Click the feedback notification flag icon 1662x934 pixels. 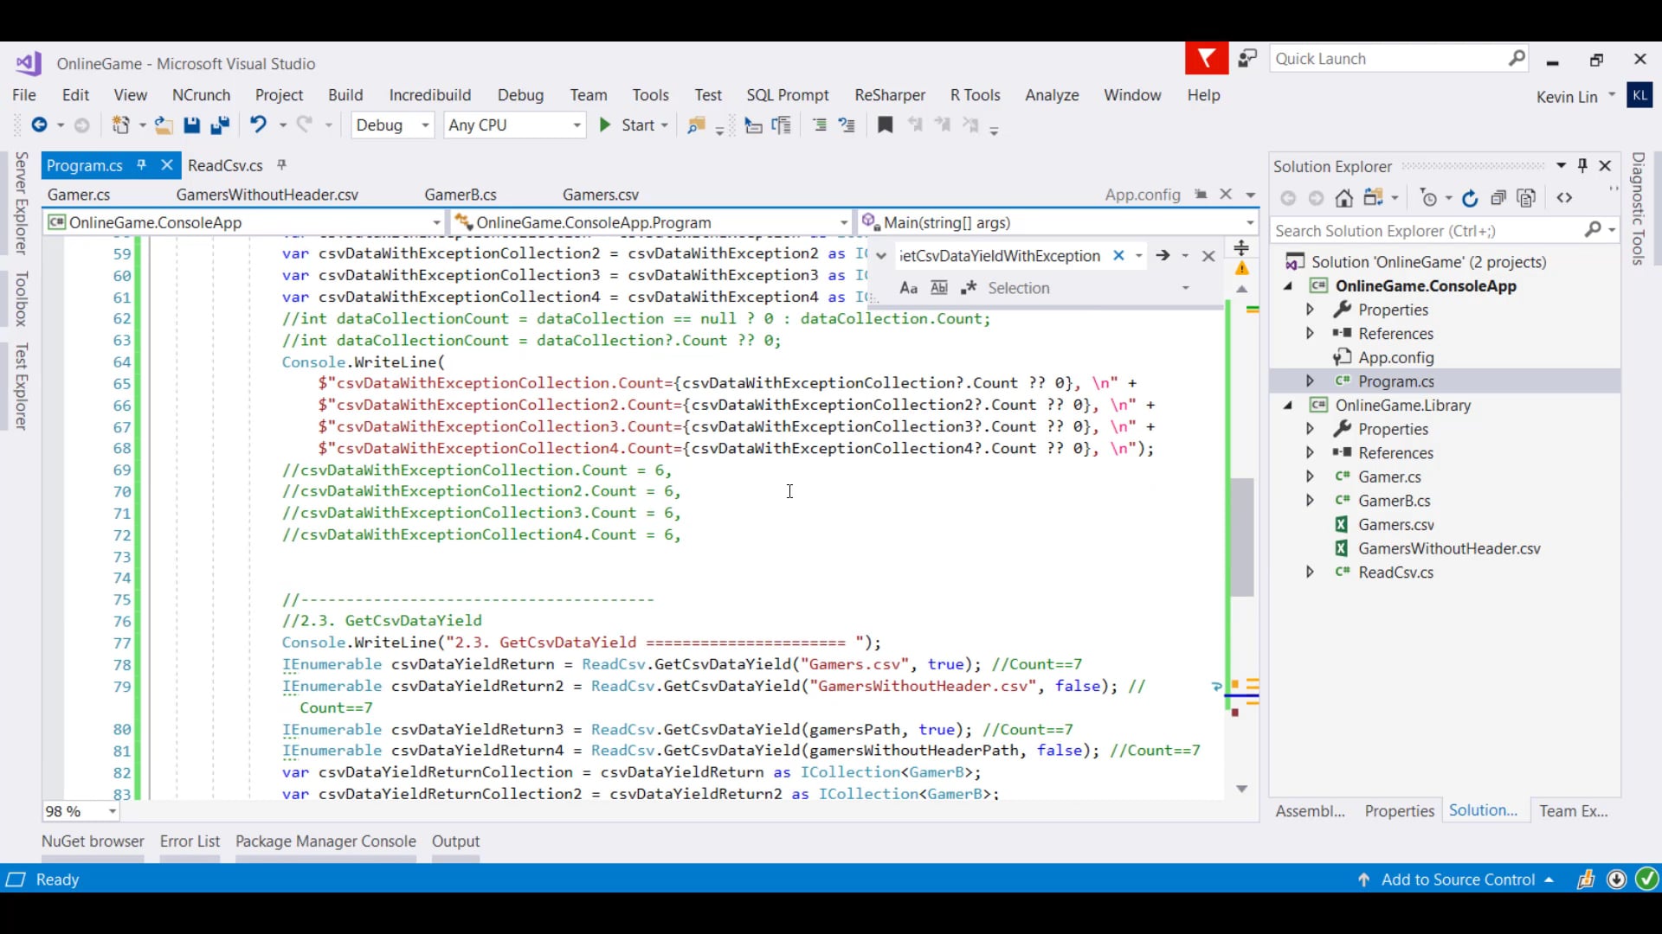[x=1206, y=59]
